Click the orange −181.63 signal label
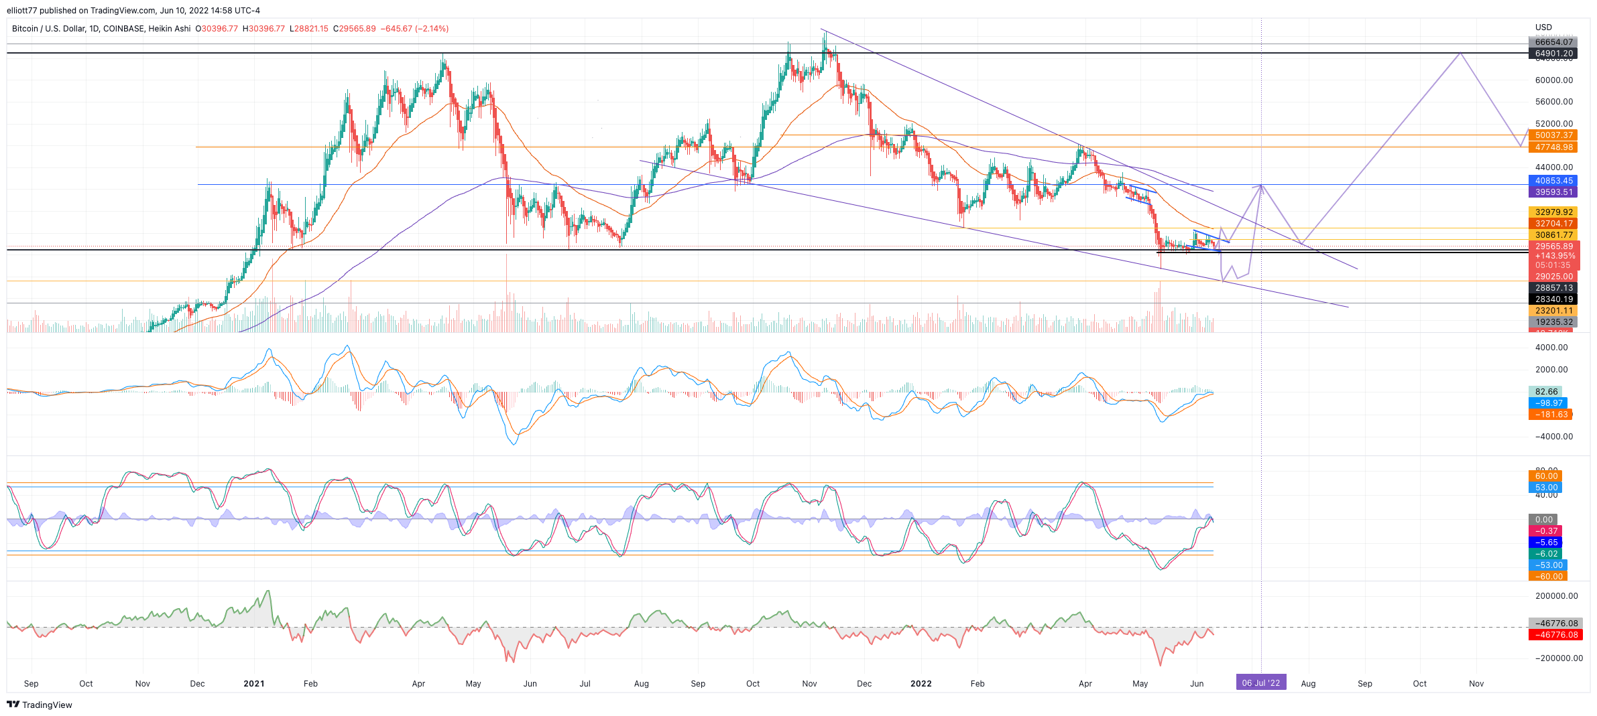The height and width of the screenshot is (716, 1597). 1550,415
